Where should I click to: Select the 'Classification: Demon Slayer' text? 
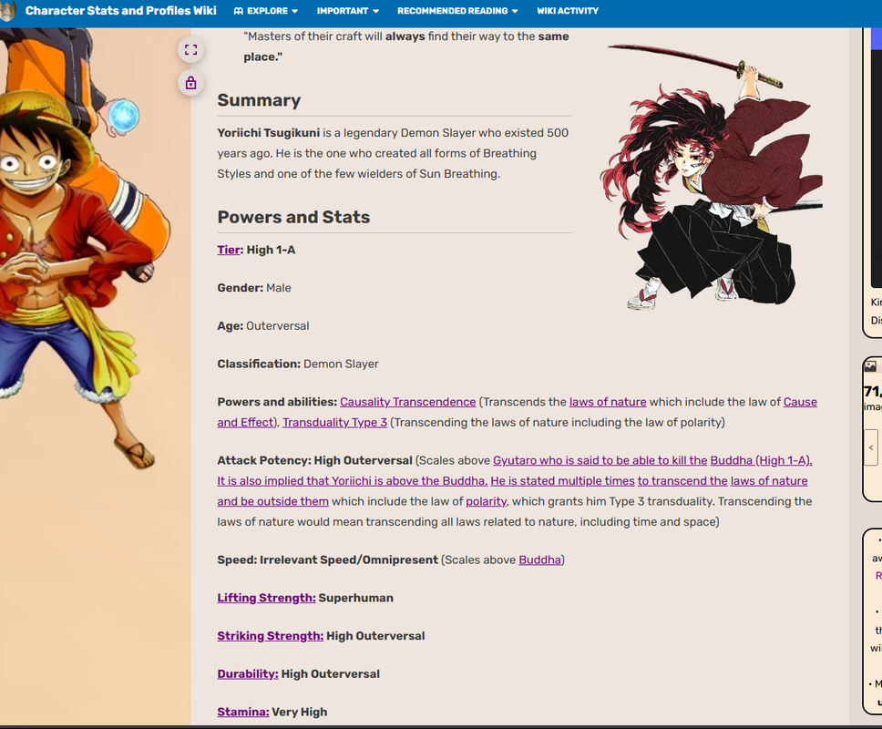(x=298, y=364)
